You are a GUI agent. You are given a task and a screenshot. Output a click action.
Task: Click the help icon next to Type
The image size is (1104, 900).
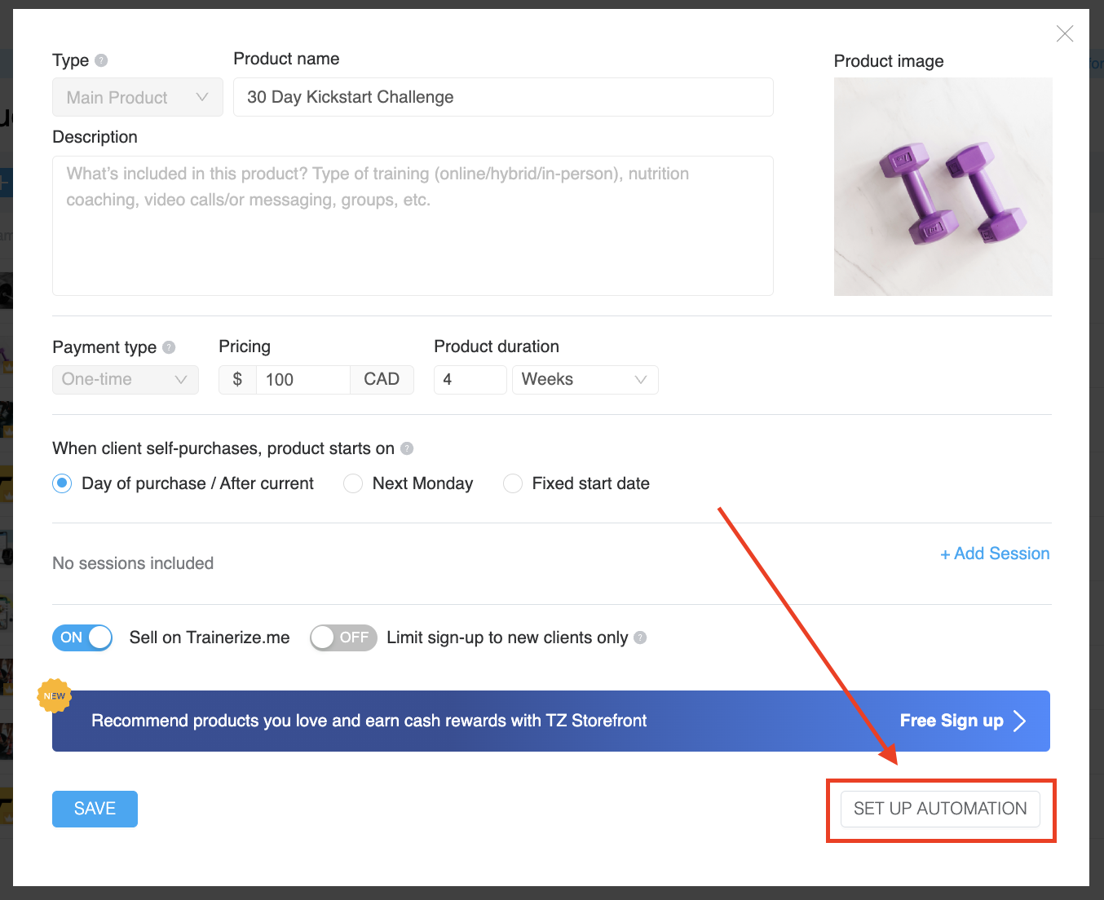(x=101, y=60)
